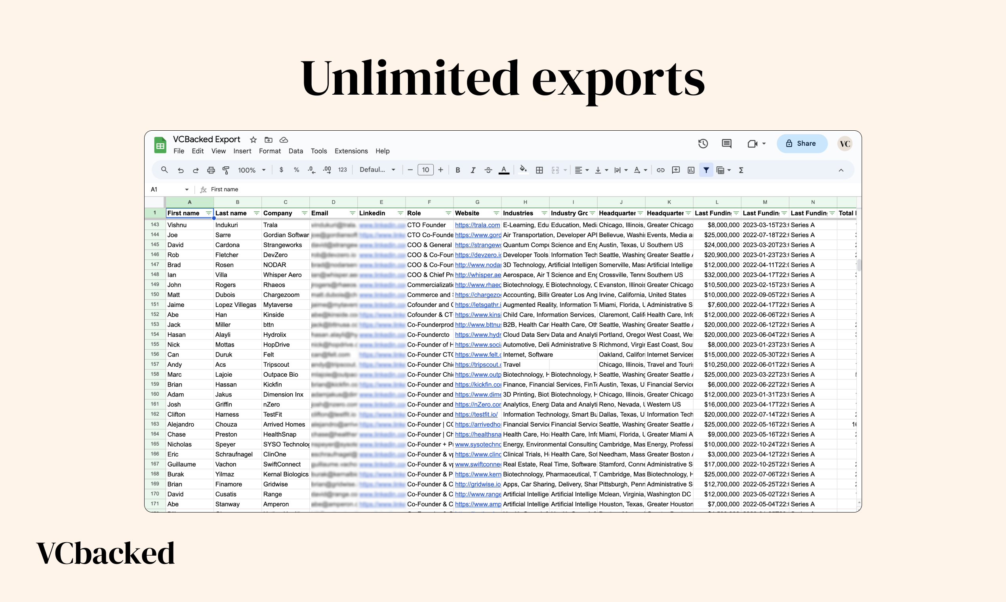The width and height of the screenshot is (1006, 602).
Task: Open the borders tool
Action: point(539,170)
